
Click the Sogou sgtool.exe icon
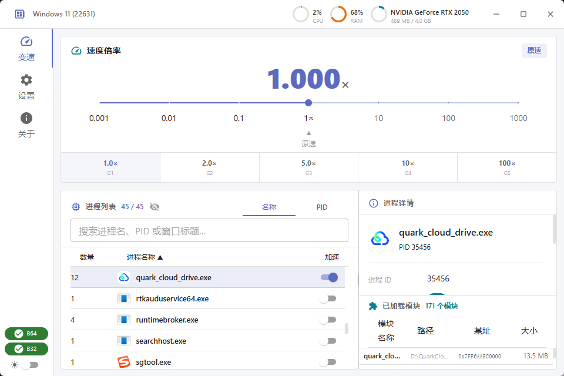click(x=124, y=362)
